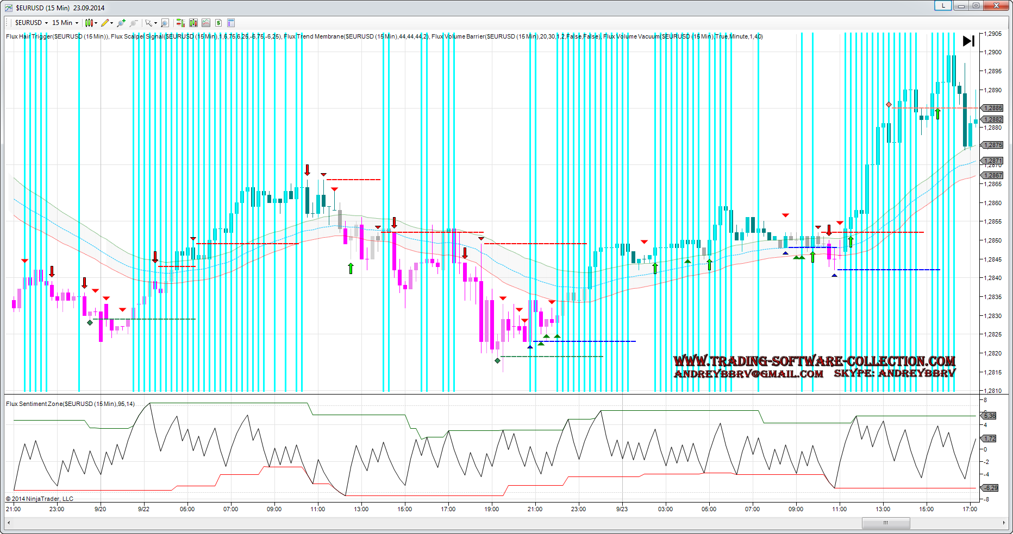Viewport: 1013px width, 534px height.
Task: Click the zoom in magnifier icon
Action: [121, 23]
